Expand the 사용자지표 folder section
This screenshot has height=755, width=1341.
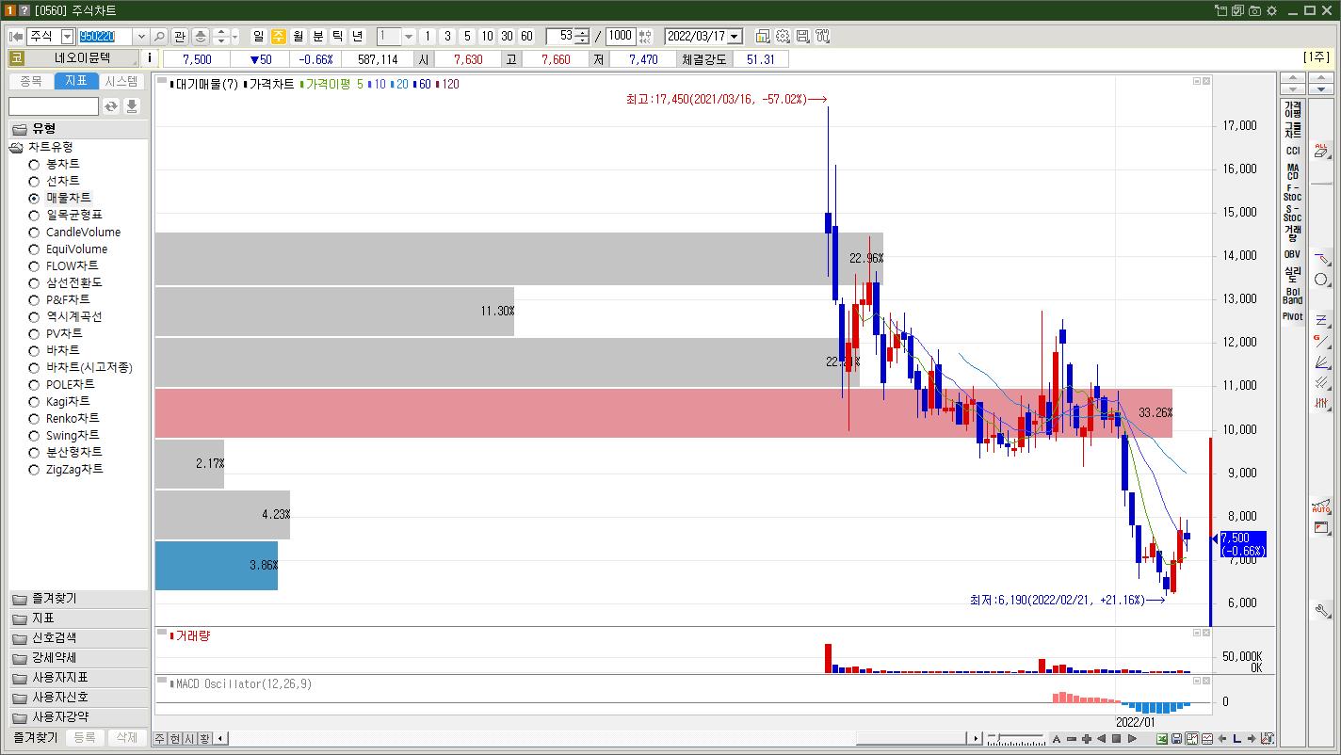click(78, 678)
